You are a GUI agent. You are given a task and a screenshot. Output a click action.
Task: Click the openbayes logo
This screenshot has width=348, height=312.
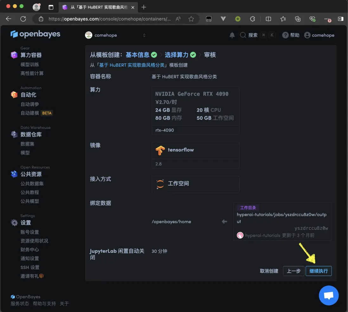tap(35, 34)
